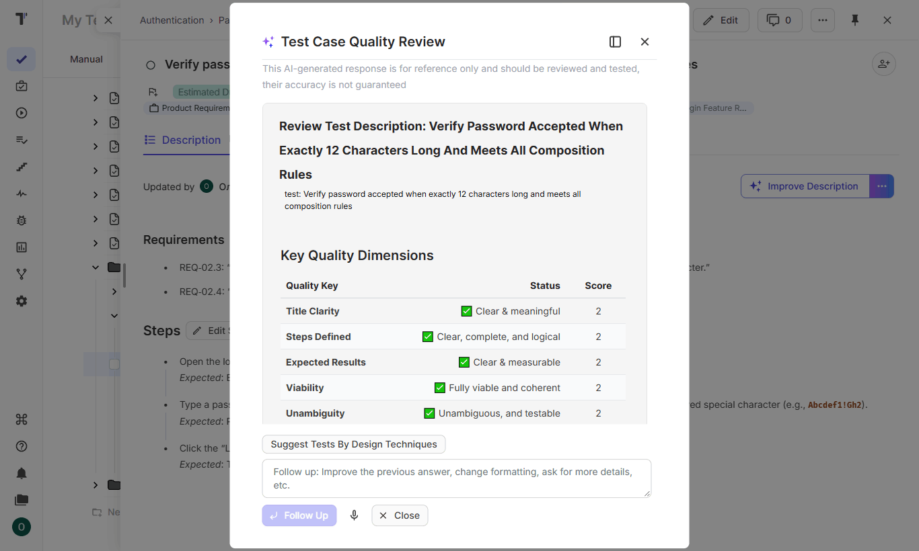The height and width of the screenshot is (551, 919).
Task: Click the New folder link below tree
Action: [106, 512]
